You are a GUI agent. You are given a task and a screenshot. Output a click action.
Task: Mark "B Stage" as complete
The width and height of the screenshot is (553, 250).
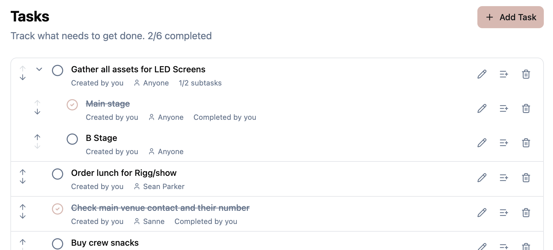[72, 139]
